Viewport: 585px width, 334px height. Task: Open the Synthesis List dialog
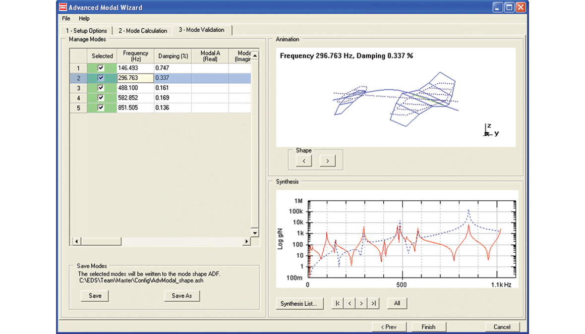tap(299, 303)
